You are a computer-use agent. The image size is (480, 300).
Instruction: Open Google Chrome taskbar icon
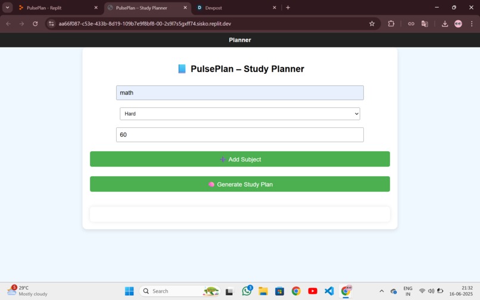point(296,291)
